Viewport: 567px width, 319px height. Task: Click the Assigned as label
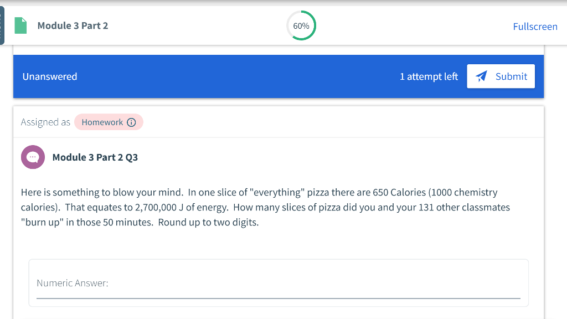[45, 122]
